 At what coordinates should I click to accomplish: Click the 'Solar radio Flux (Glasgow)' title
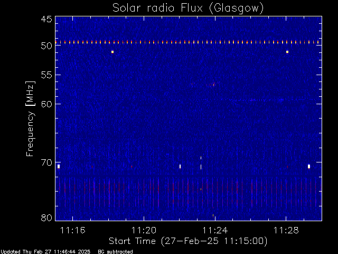(x=188, y=8)
